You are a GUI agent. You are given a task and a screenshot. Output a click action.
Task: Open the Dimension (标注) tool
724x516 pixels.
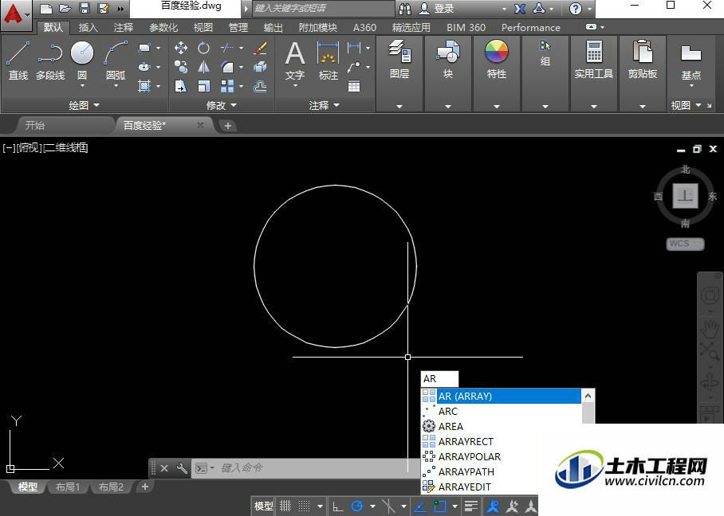[329, 60]
